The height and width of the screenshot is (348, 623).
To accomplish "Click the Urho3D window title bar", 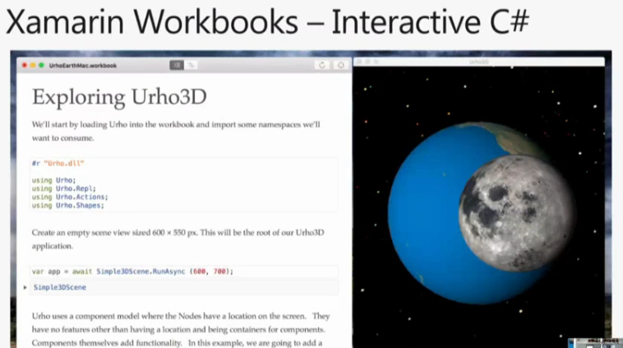I will click(479, 62).
